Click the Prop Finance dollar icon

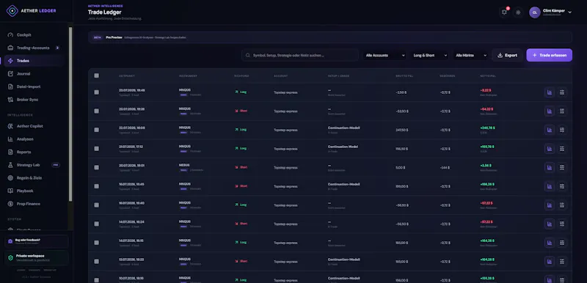point(10,204)
